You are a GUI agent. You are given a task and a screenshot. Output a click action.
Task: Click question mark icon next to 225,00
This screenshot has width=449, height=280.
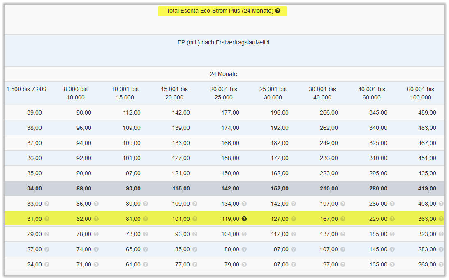tap(392, 219)
